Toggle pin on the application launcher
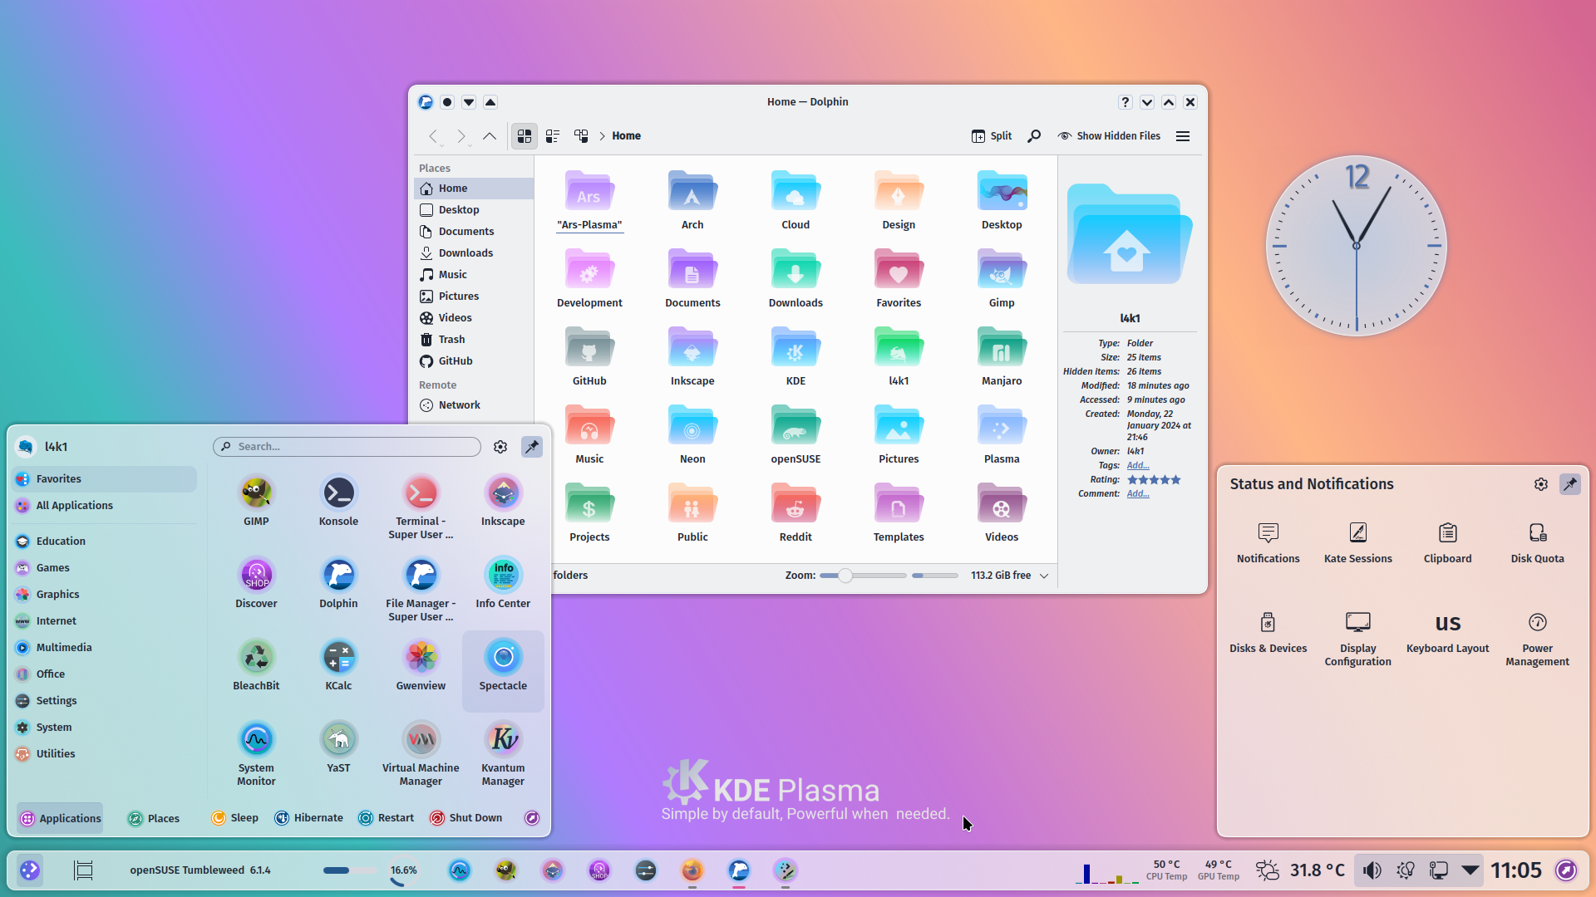 click(x=531, y=447)
